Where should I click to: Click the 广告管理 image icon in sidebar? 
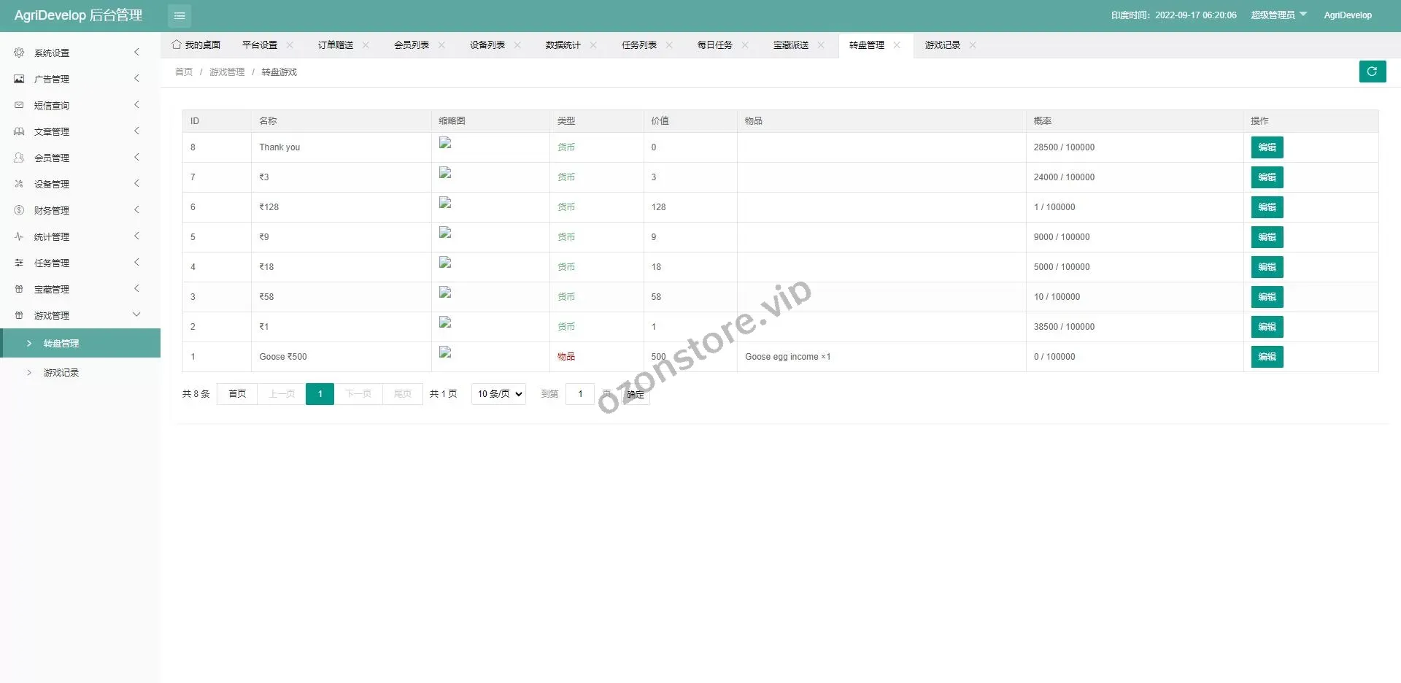point(19,79)
